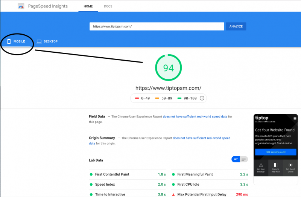The height and width of the screenshot is (197, 301).
Task: Click the ANALYZE button
Action: (x=236, y=26)
